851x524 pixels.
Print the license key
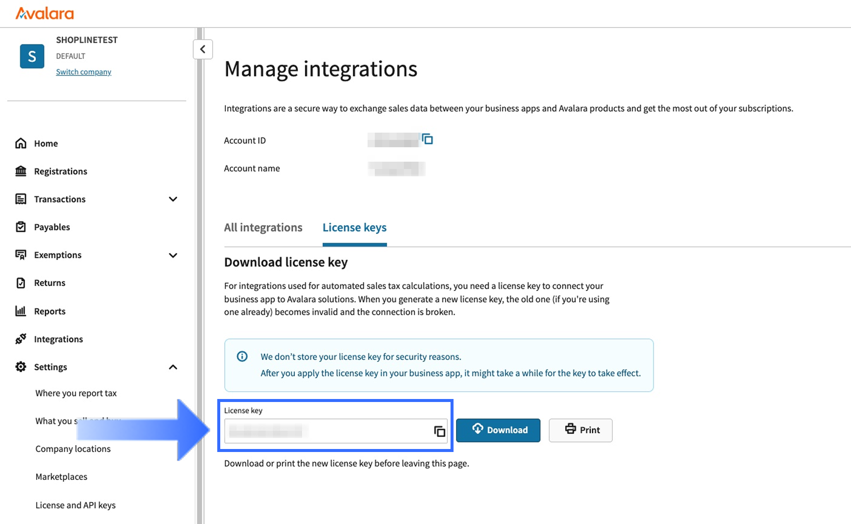tap(580, 430)
